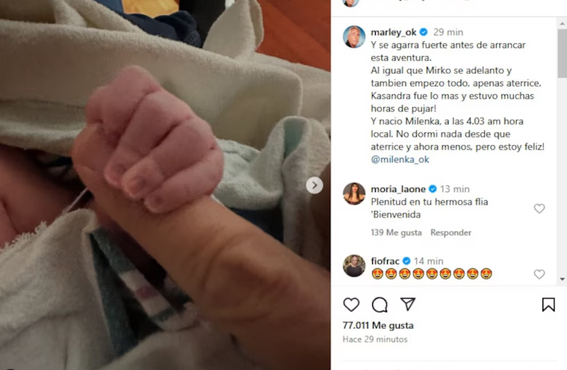The height and width of the screenshot is (370, 567).
Task: Like fiofrac's emoji comment heart
Action: click(x=539, y=274)
